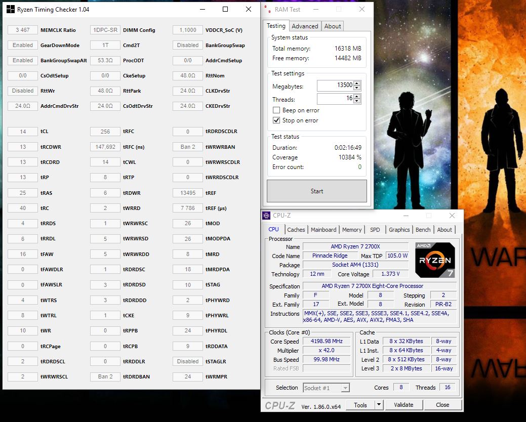Click the tRC value field showing 40
Screen dimensions: 526x422
coord(23,208)
